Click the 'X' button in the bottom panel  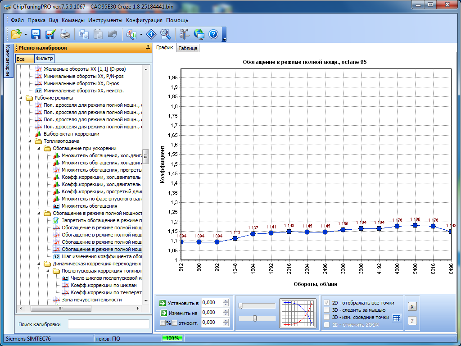click(x=412, y=306)
